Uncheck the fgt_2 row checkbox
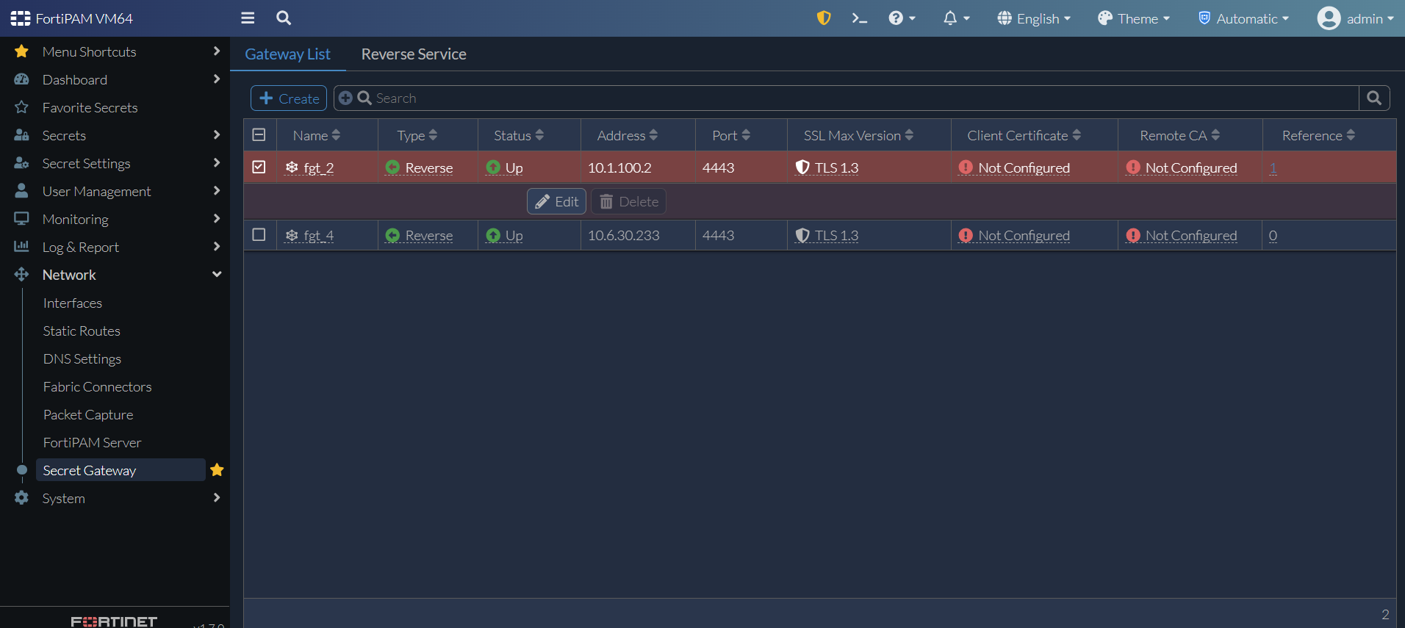Image resolution: width=1405 pixels, height=628 pixels. tap(259, 167)
